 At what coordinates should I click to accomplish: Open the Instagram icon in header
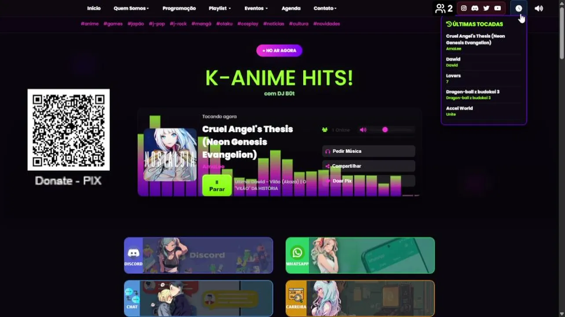click(463, 8)
